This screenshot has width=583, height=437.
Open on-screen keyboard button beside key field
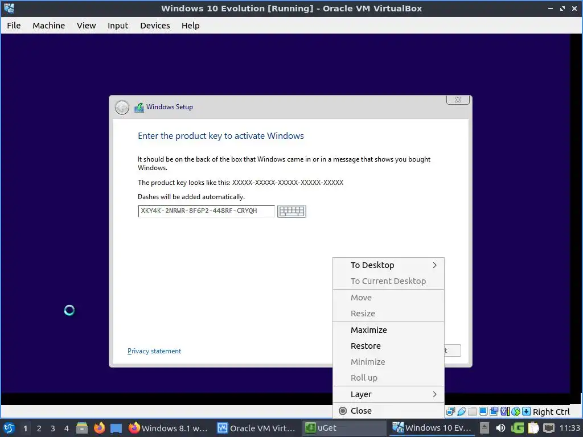point(291,211)
